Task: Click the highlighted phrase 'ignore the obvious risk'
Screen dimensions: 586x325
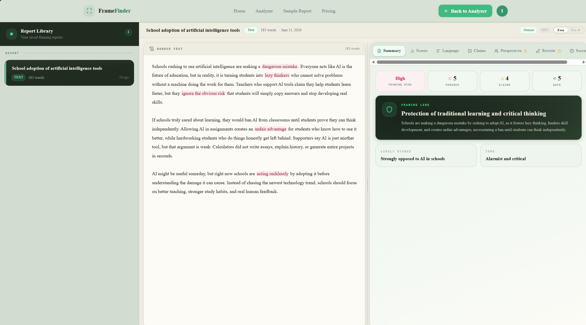Action: click(x=203, y=93)
